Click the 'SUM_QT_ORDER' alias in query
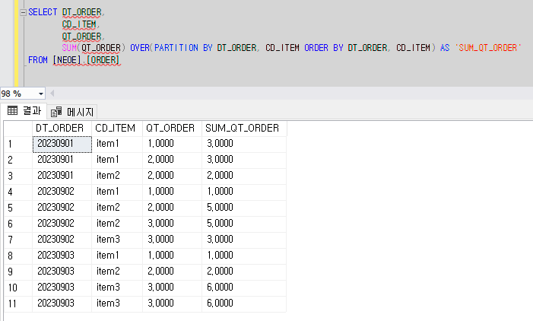The image size is (533, 321). 488,48
